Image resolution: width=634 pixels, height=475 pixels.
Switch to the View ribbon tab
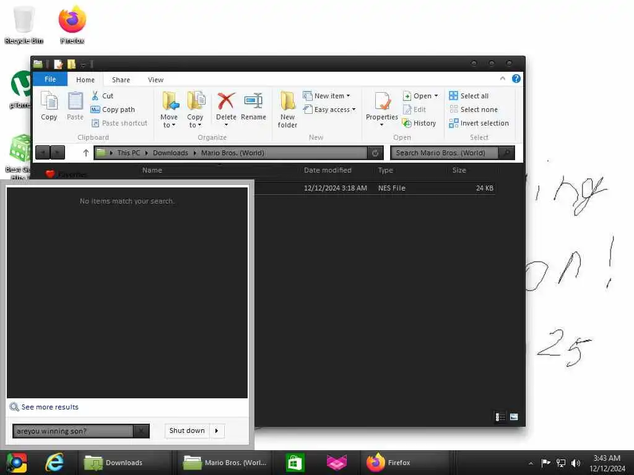[155, 80]
